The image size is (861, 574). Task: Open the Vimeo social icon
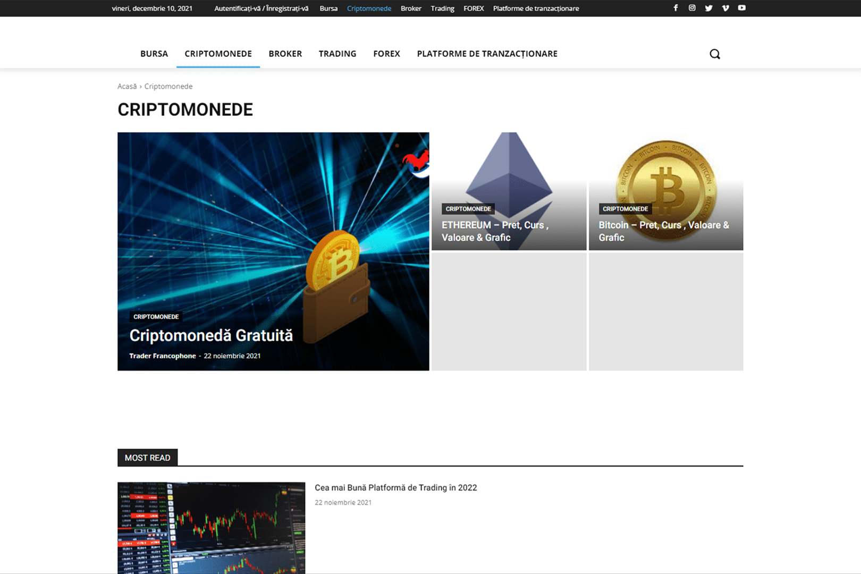[725, 8]
